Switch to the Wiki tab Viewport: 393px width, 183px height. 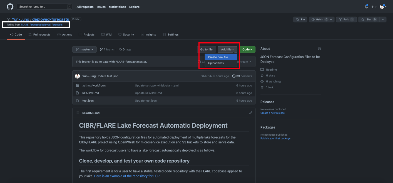click(106, 35)
